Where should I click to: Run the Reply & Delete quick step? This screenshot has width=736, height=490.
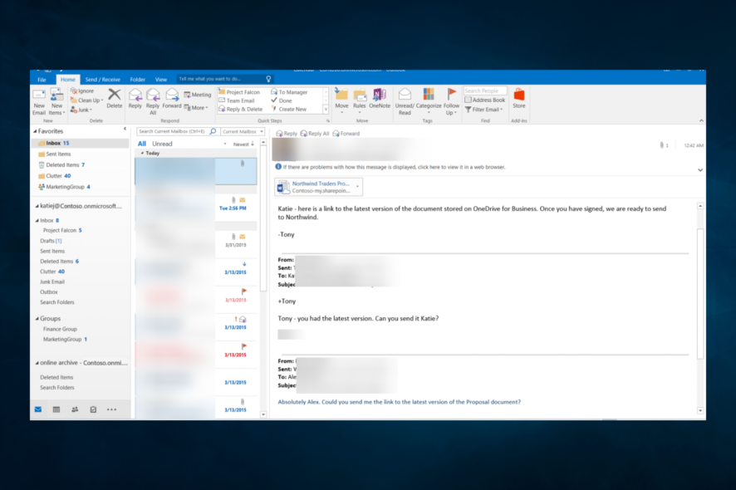point(241,109)
